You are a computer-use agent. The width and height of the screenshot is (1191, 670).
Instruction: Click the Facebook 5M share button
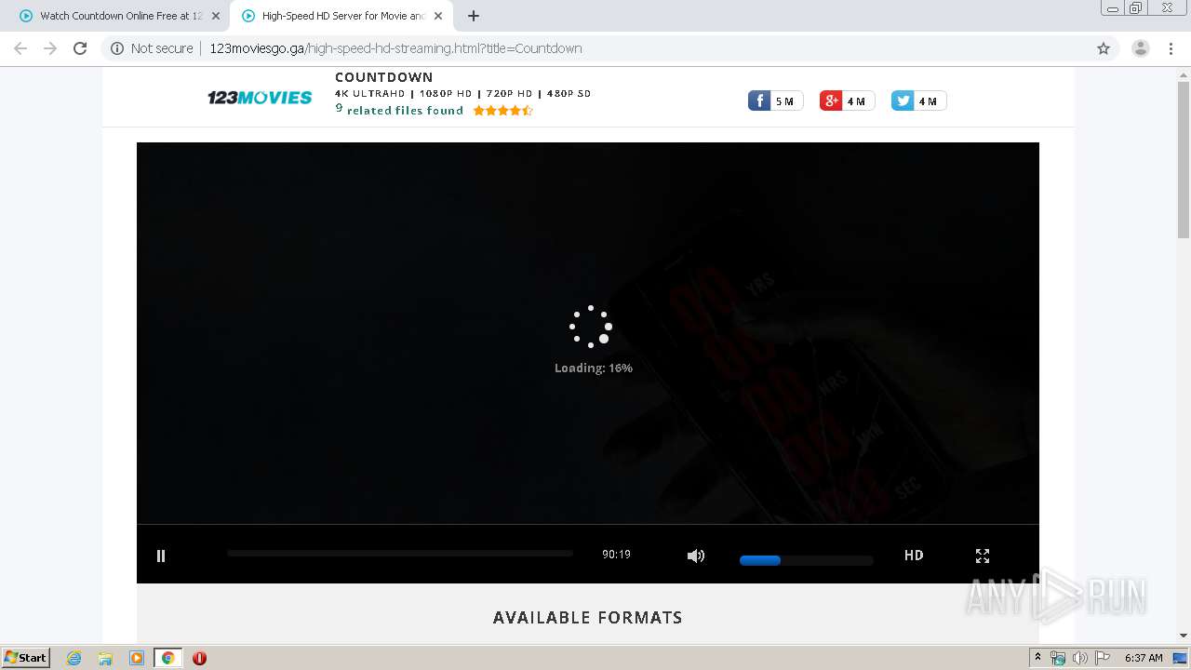pyautogui.click(x=775, y=100)
